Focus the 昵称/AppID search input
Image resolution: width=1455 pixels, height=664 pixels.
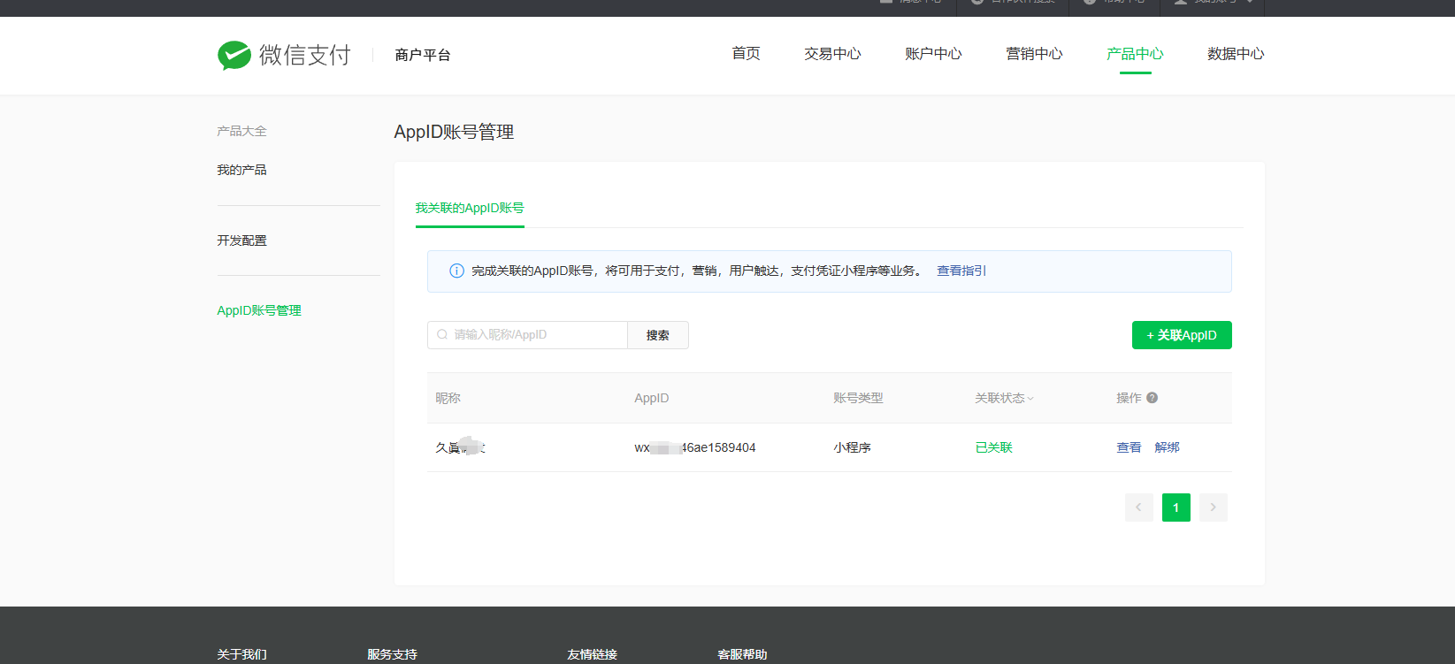pyautogui.click(x=527, y=335)
